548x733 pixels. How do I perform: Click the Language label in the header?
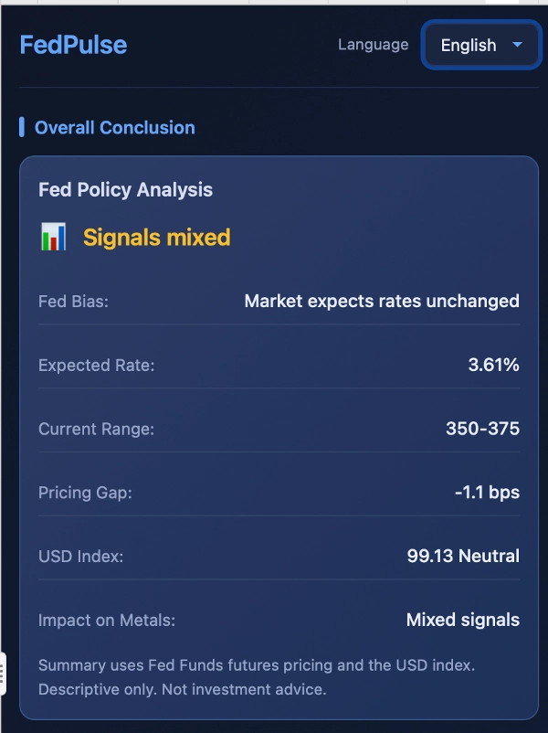[x=373, y=44]
